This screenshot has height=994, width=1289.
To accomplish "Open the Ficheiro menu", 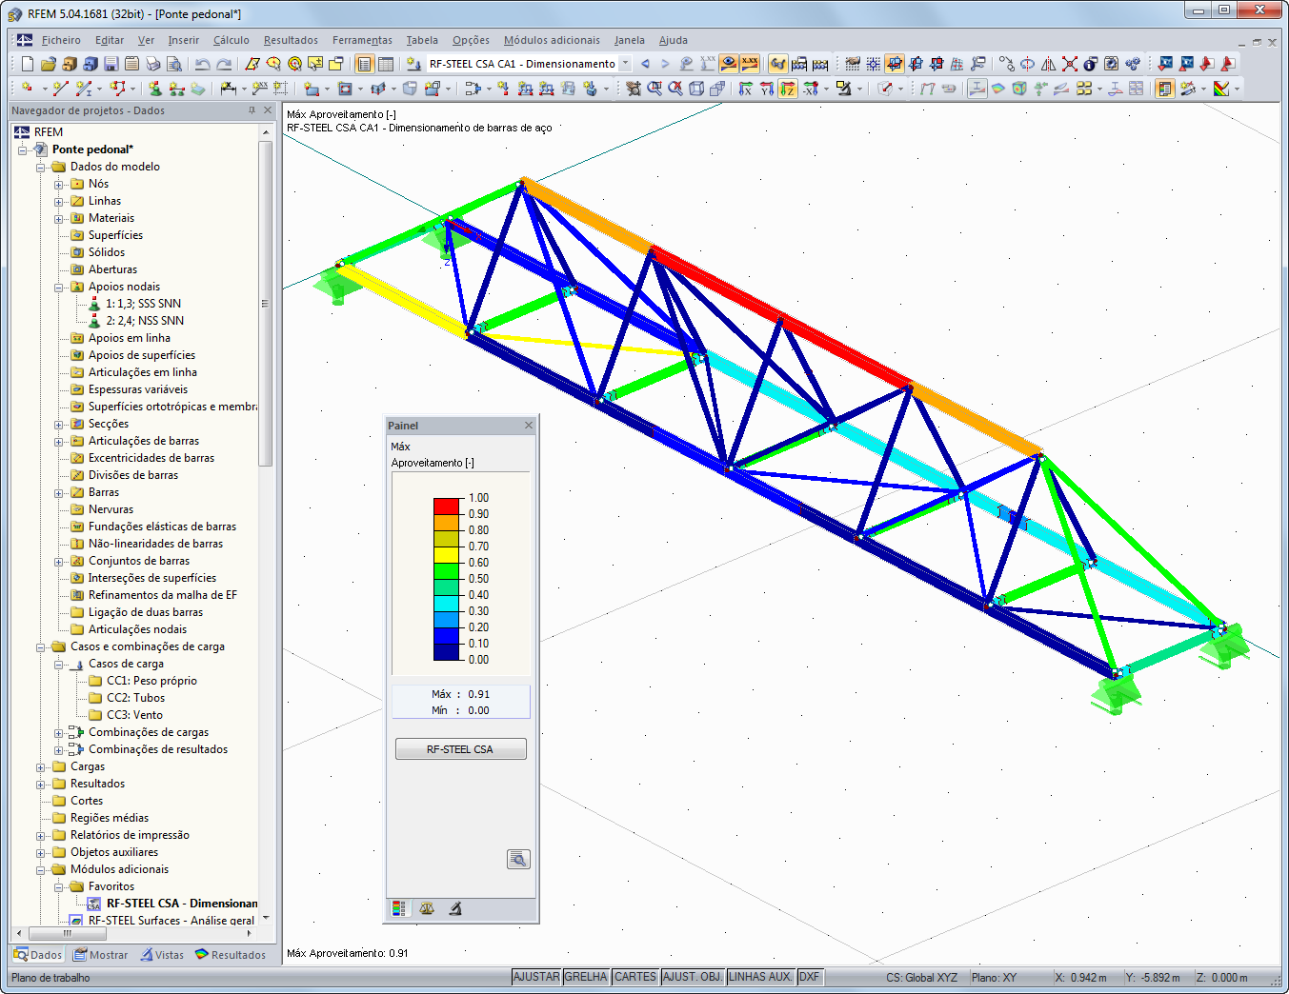I will click(61, 40).
